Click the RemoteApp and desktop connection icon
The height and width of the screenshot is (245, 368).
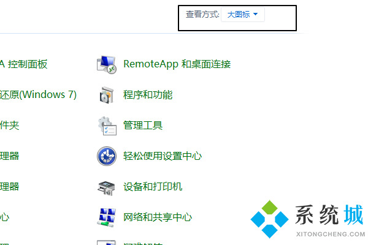(x=107, y=64)
